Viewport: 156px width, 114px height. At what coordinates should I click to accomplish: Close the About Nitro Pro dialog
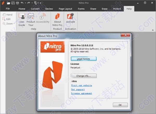pyautogui.click(x=126, y=35)
